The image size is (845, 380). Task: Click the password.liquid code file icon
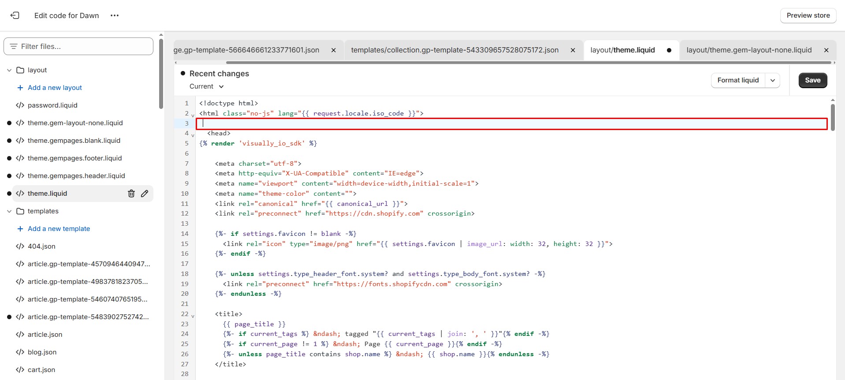(x=20, y=105)
